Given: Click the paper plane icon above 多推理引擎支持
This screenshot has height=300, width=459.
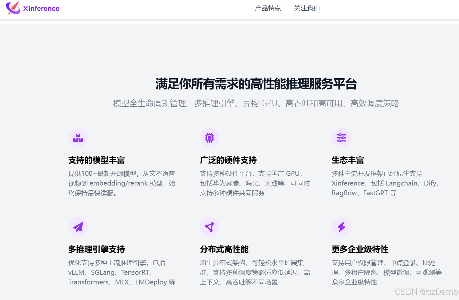Looking at the screenshot, I should (78, 227).
